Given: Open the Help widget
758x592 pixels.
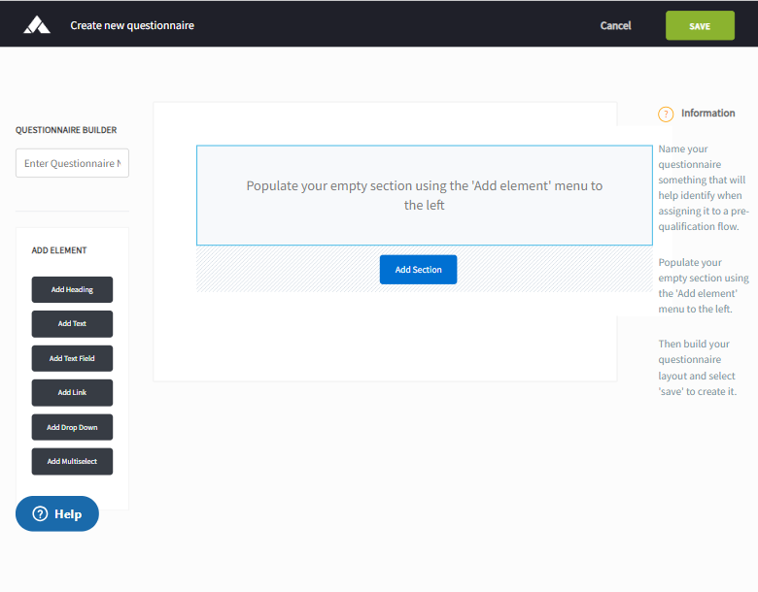Looking at the screenshot, I should click(x=57, y=513).
